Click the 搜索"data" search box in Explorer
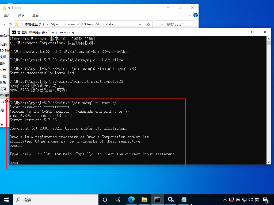This screenshot has width=274, height=205. (176, 24)
